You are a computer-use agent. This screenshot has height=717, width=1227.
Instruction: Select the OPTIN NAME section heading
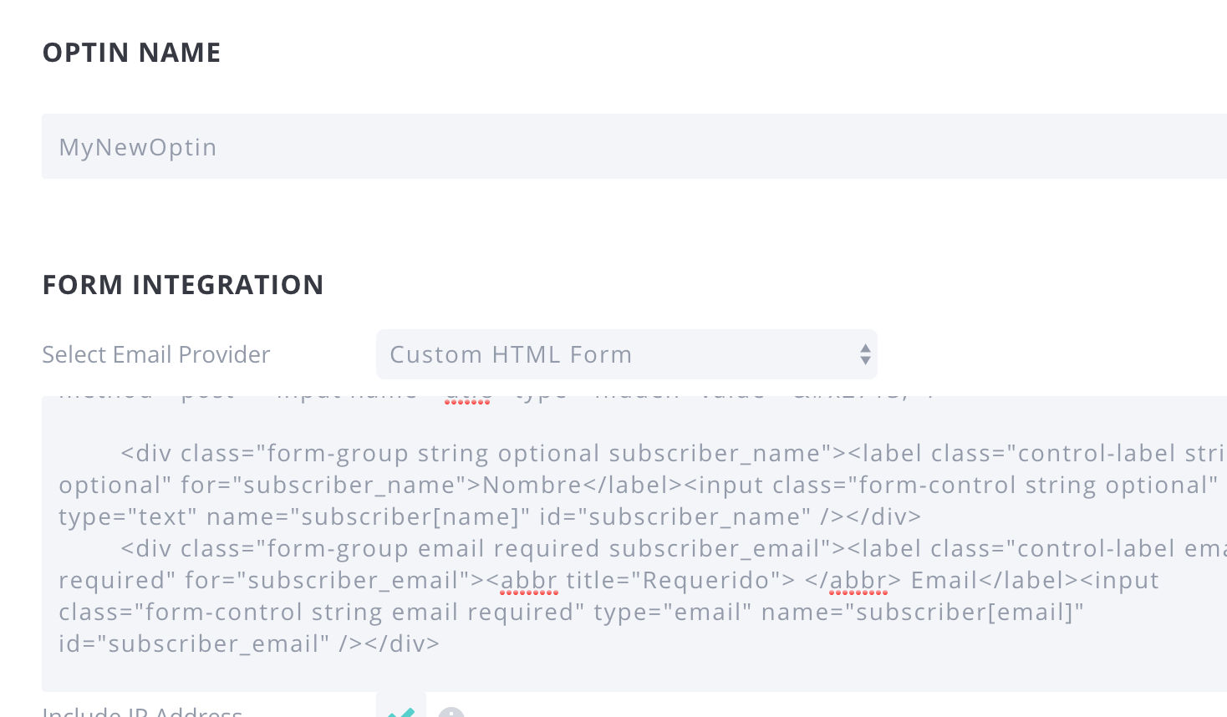(x=131, y=52)
